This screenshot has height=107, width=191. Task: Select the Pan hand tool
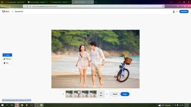[7, 63]
